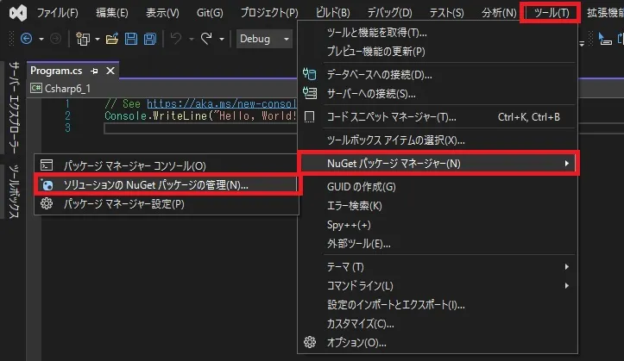The image size is (624, 361).
Task: Click the code snippet manager icon
Action: [x=309, y=117]
